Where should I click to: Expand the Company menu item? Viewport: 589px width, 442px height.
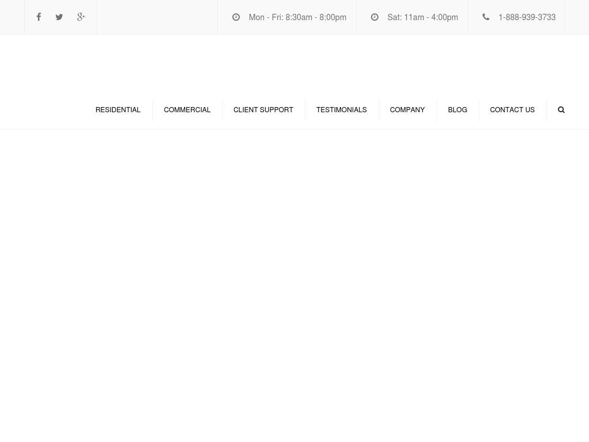(x=407, y=110)
